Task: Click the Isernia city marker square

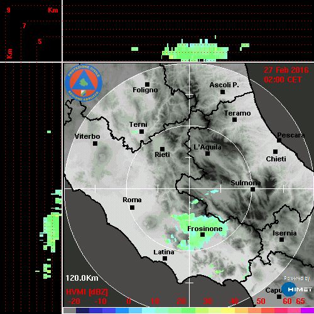Action: [x=282, y=239]
